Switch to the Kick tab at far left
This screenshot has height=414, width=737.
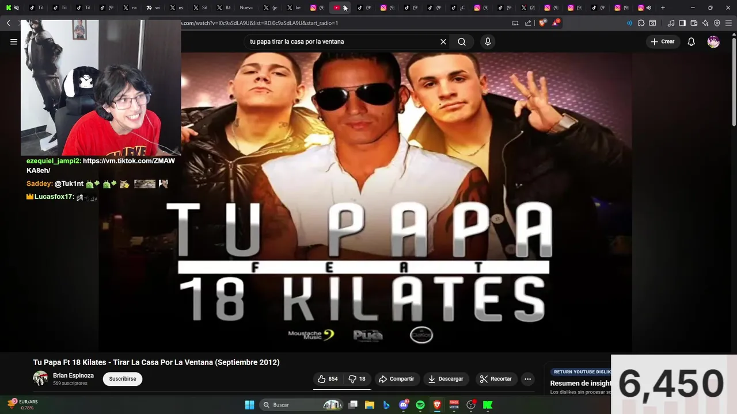[12, 7]
